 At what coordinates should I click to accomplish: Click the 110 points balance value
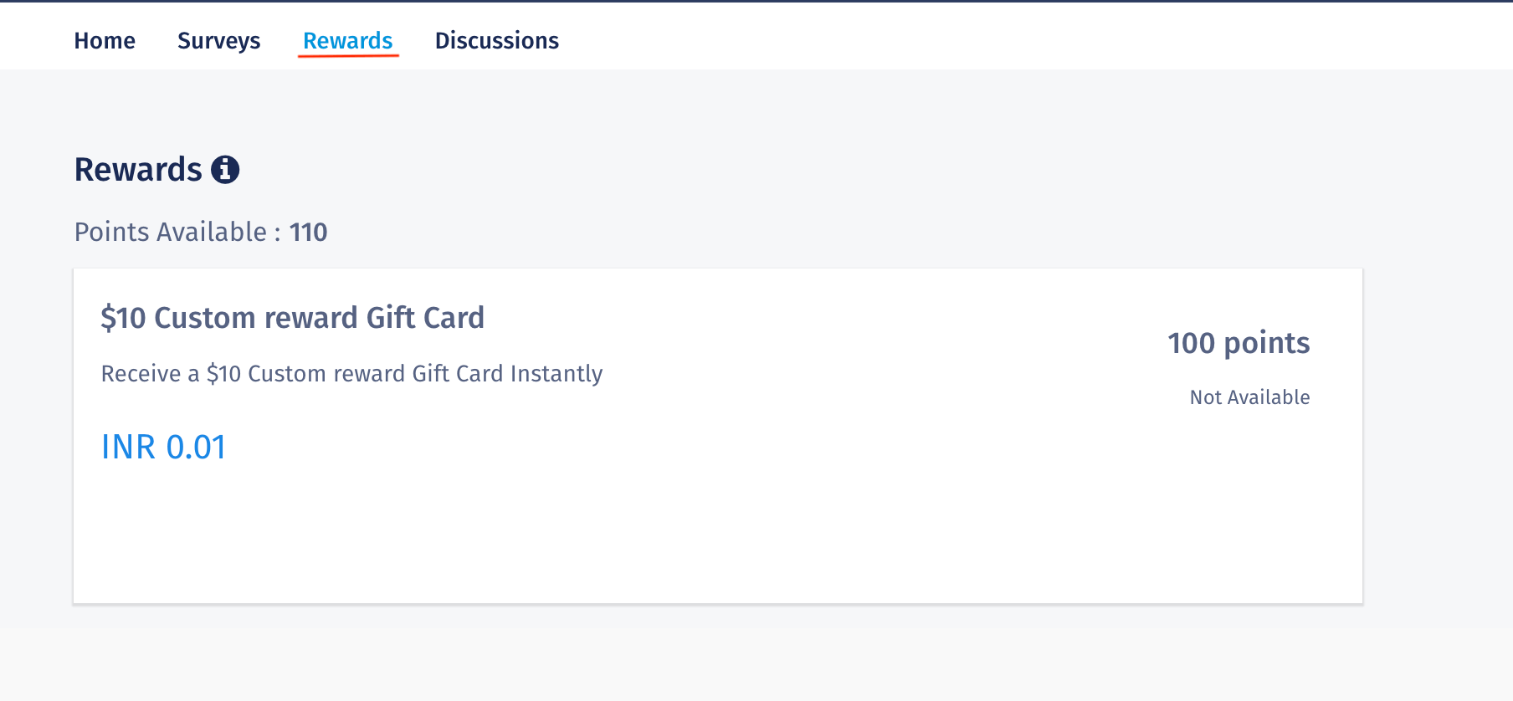pos(308,232)
